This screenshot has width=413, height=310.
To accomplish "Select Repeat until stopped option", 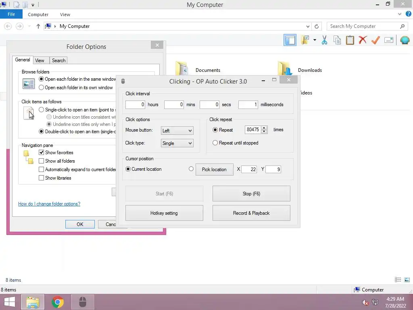I will point(215,143).
